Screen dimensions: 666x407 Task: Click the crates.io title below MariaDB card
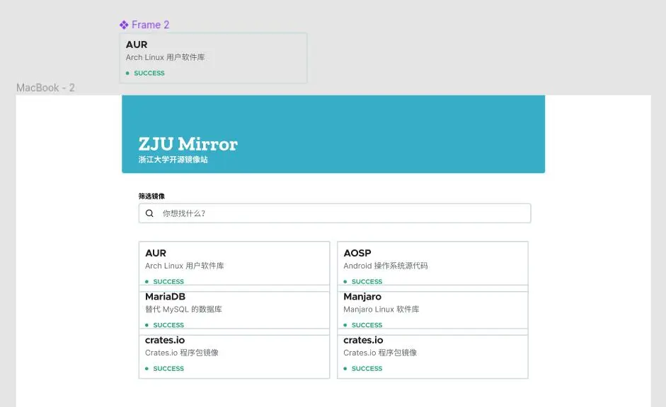165,340
